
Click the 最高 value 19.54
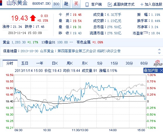pos(77,21)
